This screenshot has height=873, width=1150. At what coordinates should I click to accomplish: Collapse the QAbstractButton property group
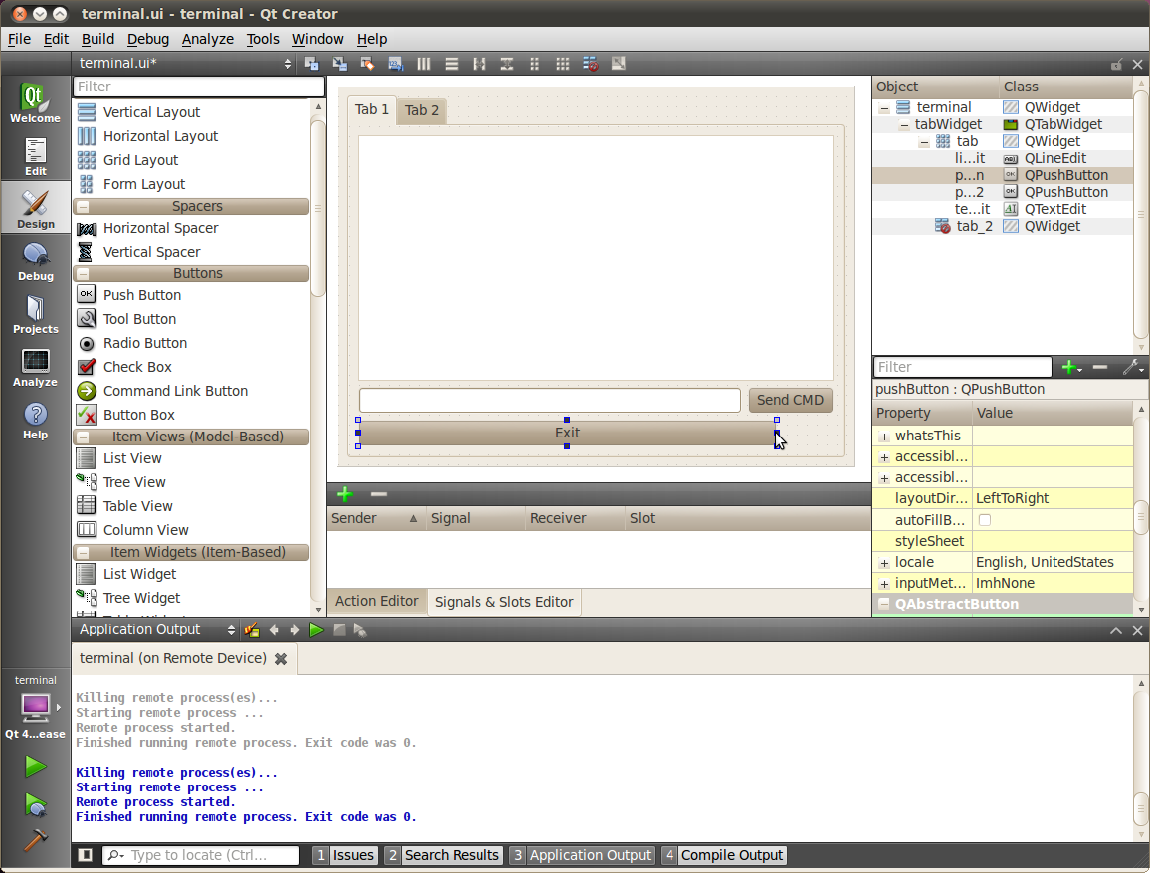point(884,604)
